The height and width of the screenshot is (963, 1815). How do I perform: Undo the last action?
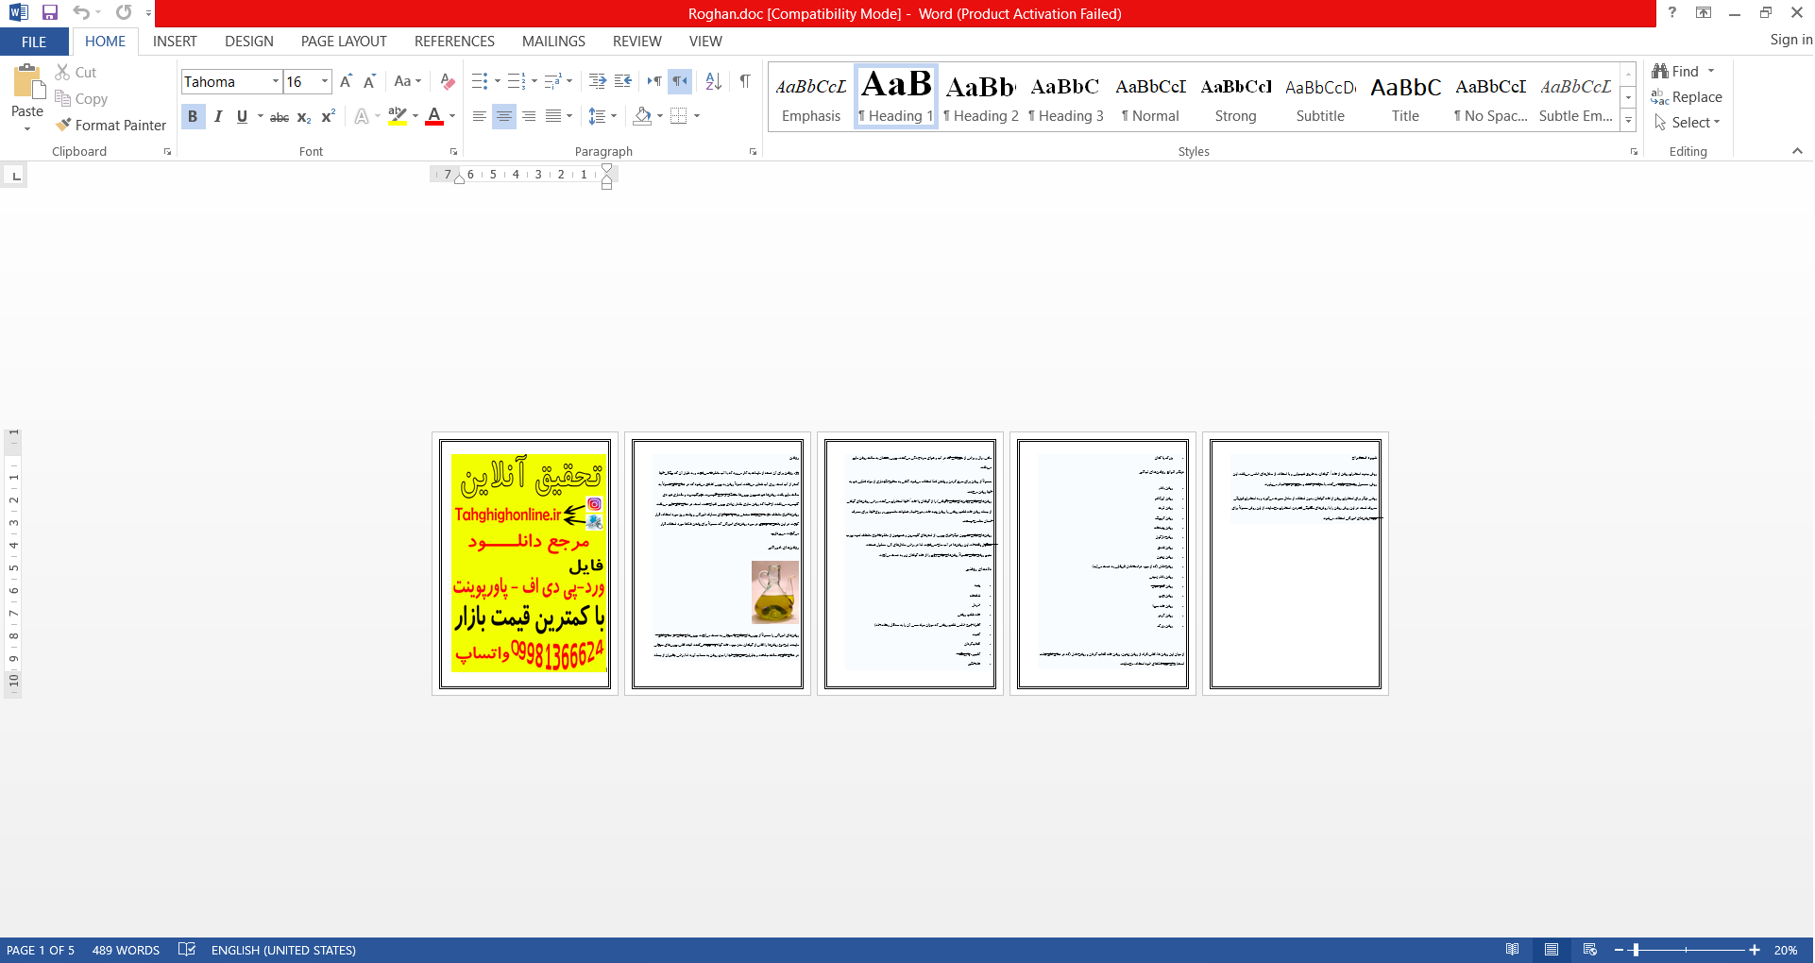click(81, 13)
